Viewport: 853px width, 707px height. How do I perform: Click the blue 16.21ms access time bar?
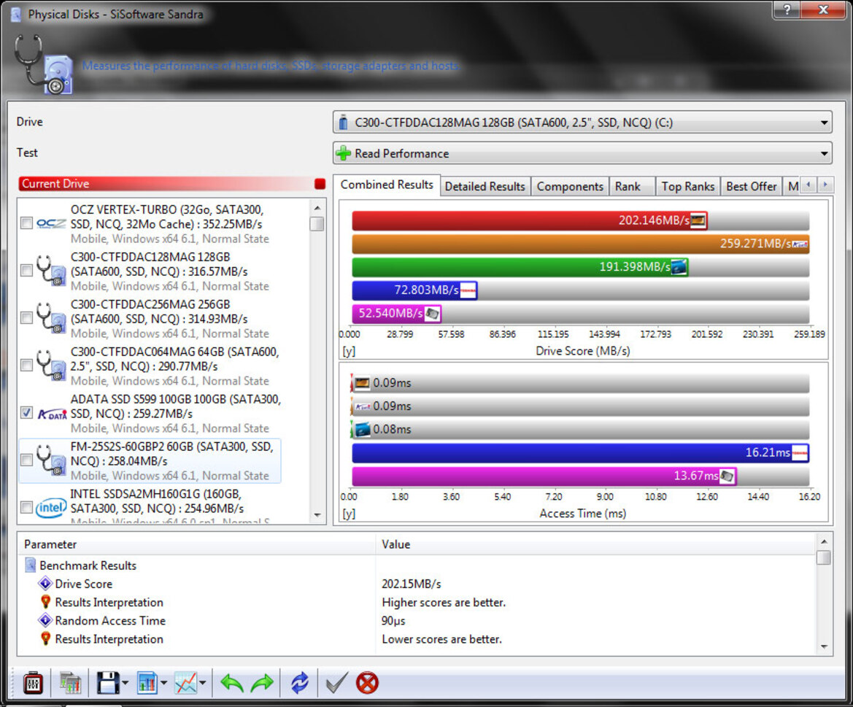[580, 452]
